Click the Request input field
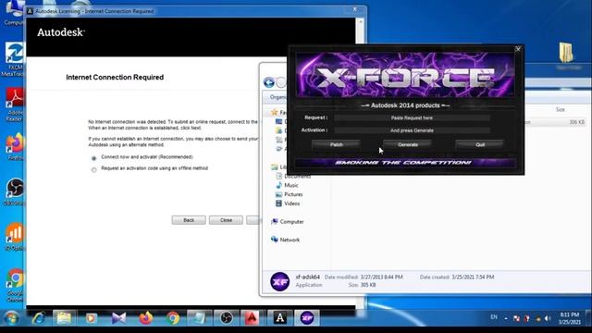The width and height of the screenshot is (592, 333). click(412, 117)
